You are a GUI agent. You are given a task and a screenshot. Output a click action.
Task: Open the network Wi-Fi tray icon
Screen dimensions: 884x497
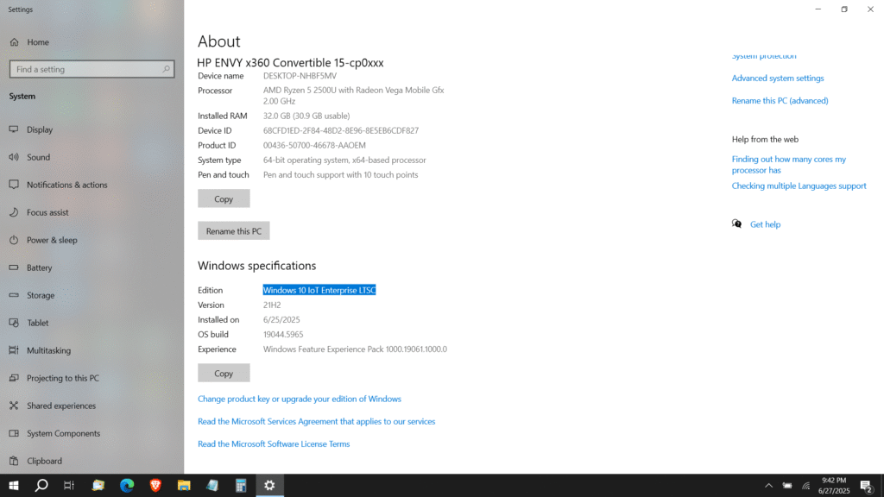[x=806, y=485]
